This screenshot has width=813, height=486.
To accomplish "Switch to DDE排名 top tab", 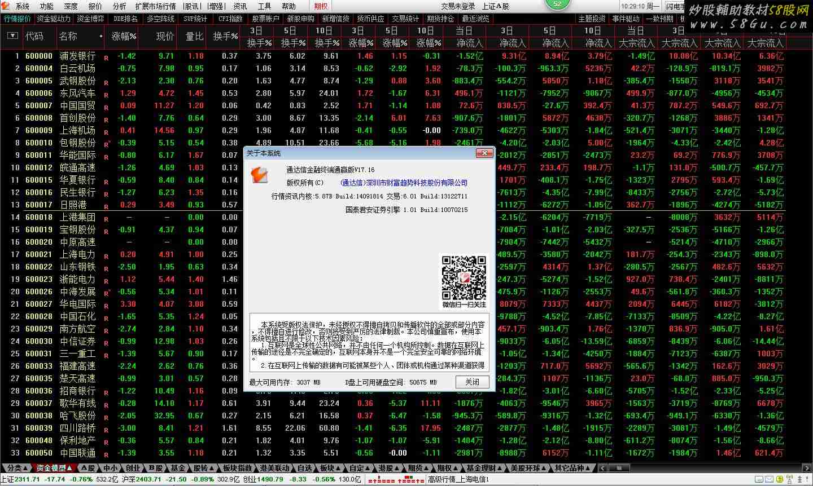I will pos(125,19).
